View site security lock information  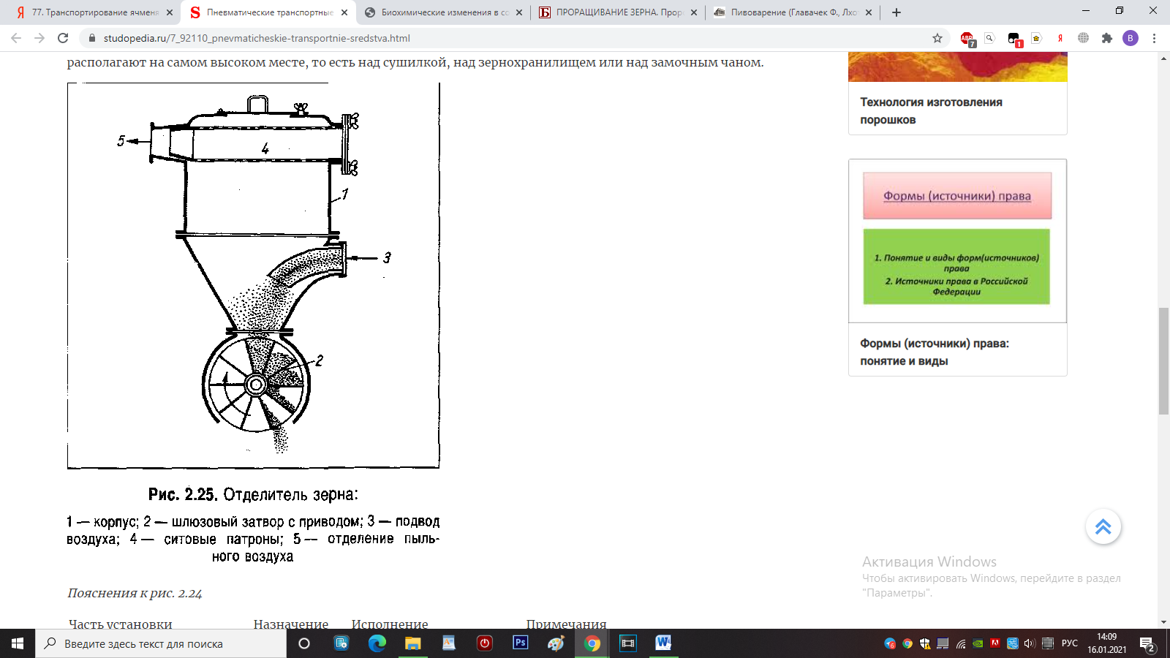click(x=91, y=38)
